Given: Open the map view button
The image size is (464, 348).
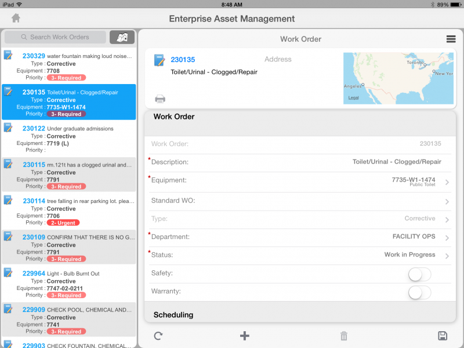Looking at the screenshot, I should (122, 37).
